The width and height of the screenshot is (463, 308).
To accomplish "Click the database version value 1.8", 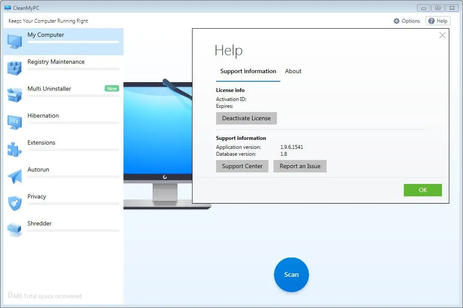I will point(283,154).
